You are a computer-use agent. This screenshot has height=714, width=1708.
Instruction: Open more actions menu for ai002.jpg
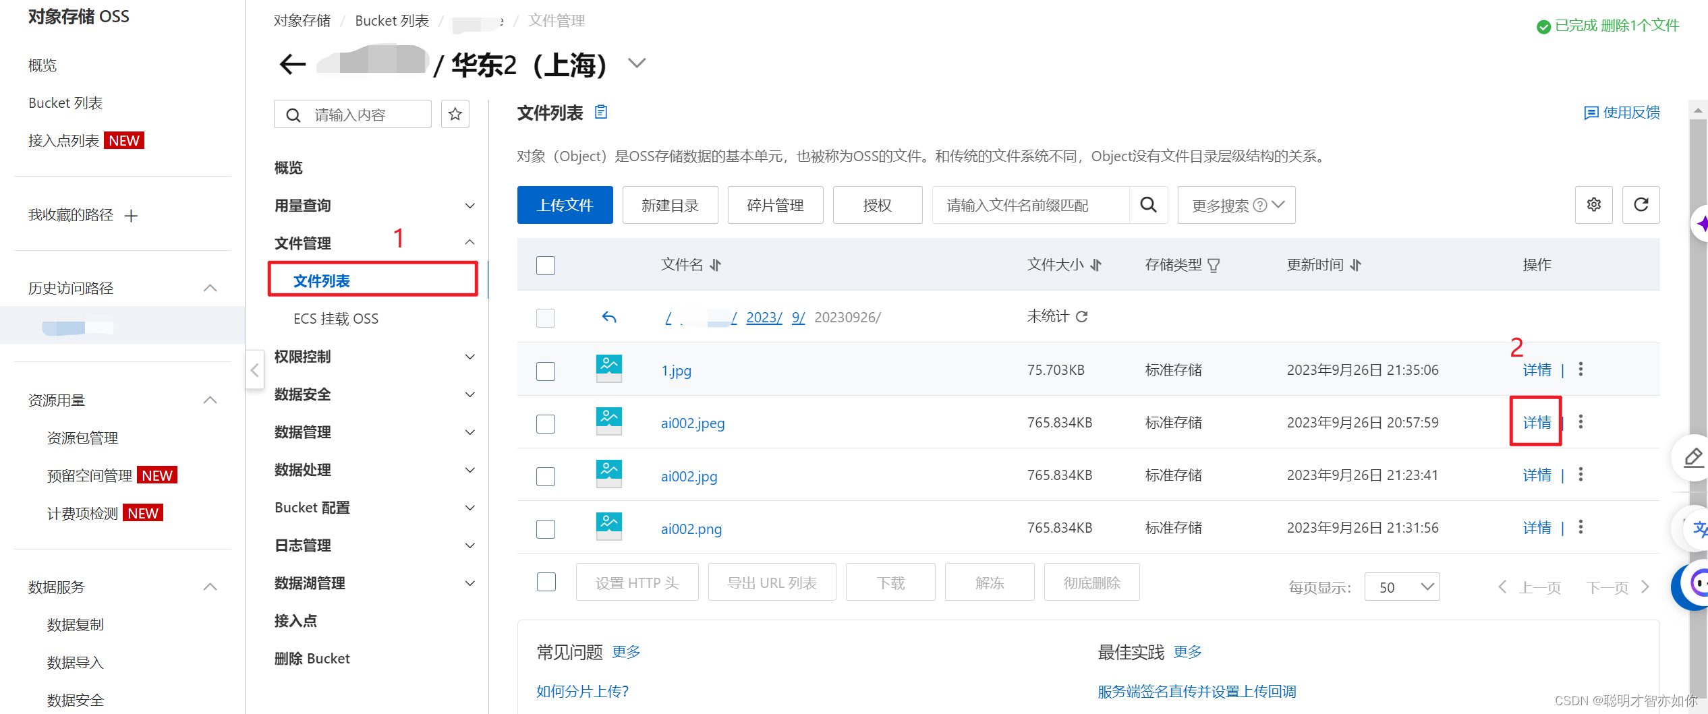click(x=1581, y=475)
